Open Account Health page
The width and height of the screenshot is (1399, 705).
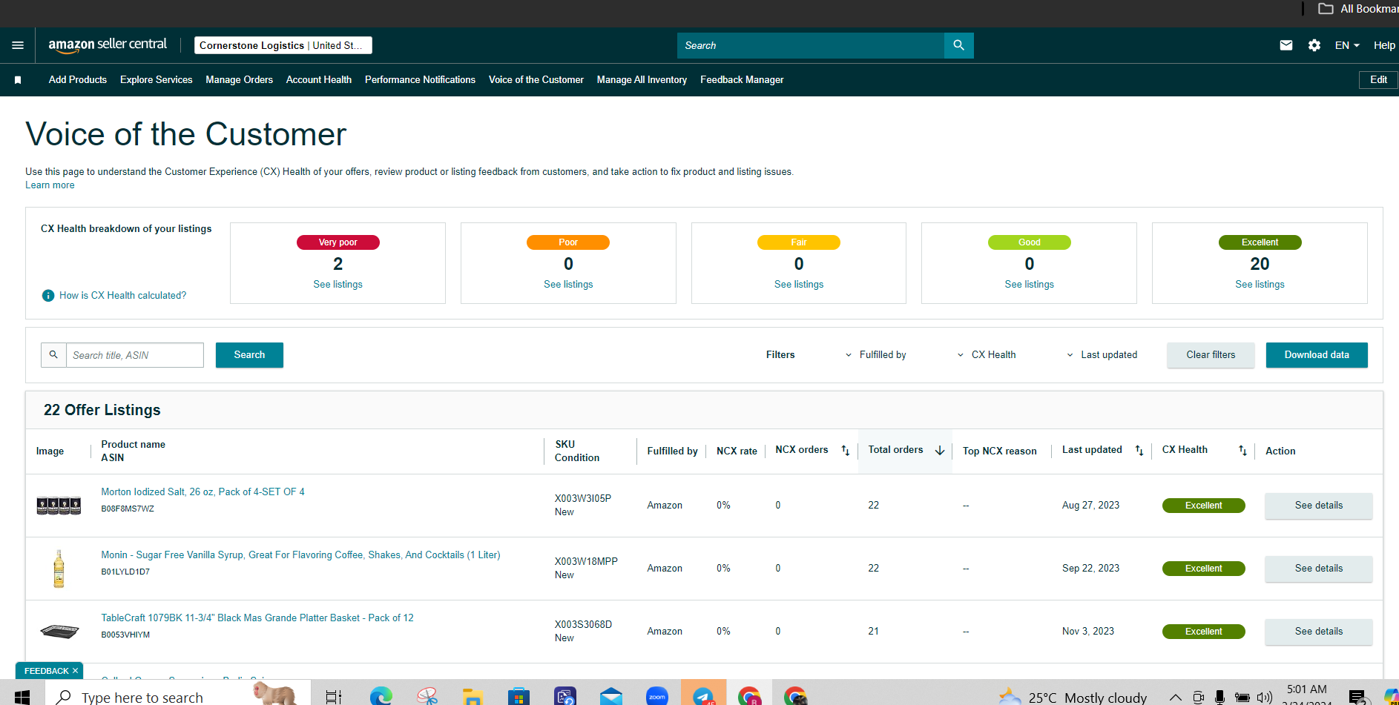[319, 80]
